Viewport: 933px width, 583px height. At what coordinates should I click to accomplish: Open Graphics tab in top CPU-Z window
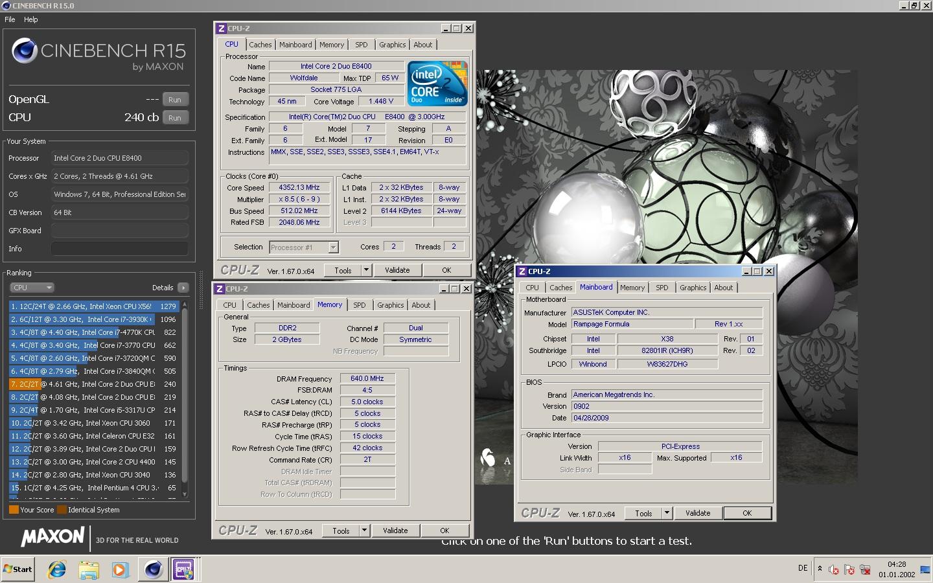pos(393,45)
